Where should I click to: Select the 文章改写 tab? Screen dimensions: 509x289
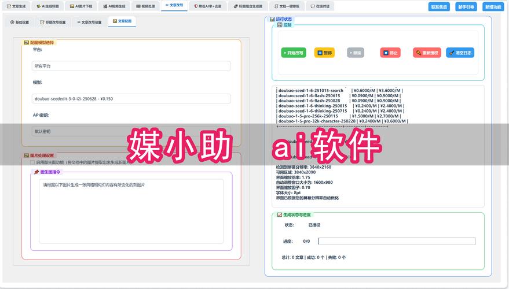tap(174, 6)
